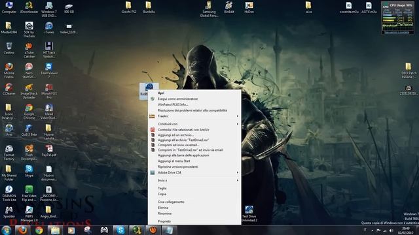
Task: Open the PayPal.pdf file
Action: click(x=49, y=151)
